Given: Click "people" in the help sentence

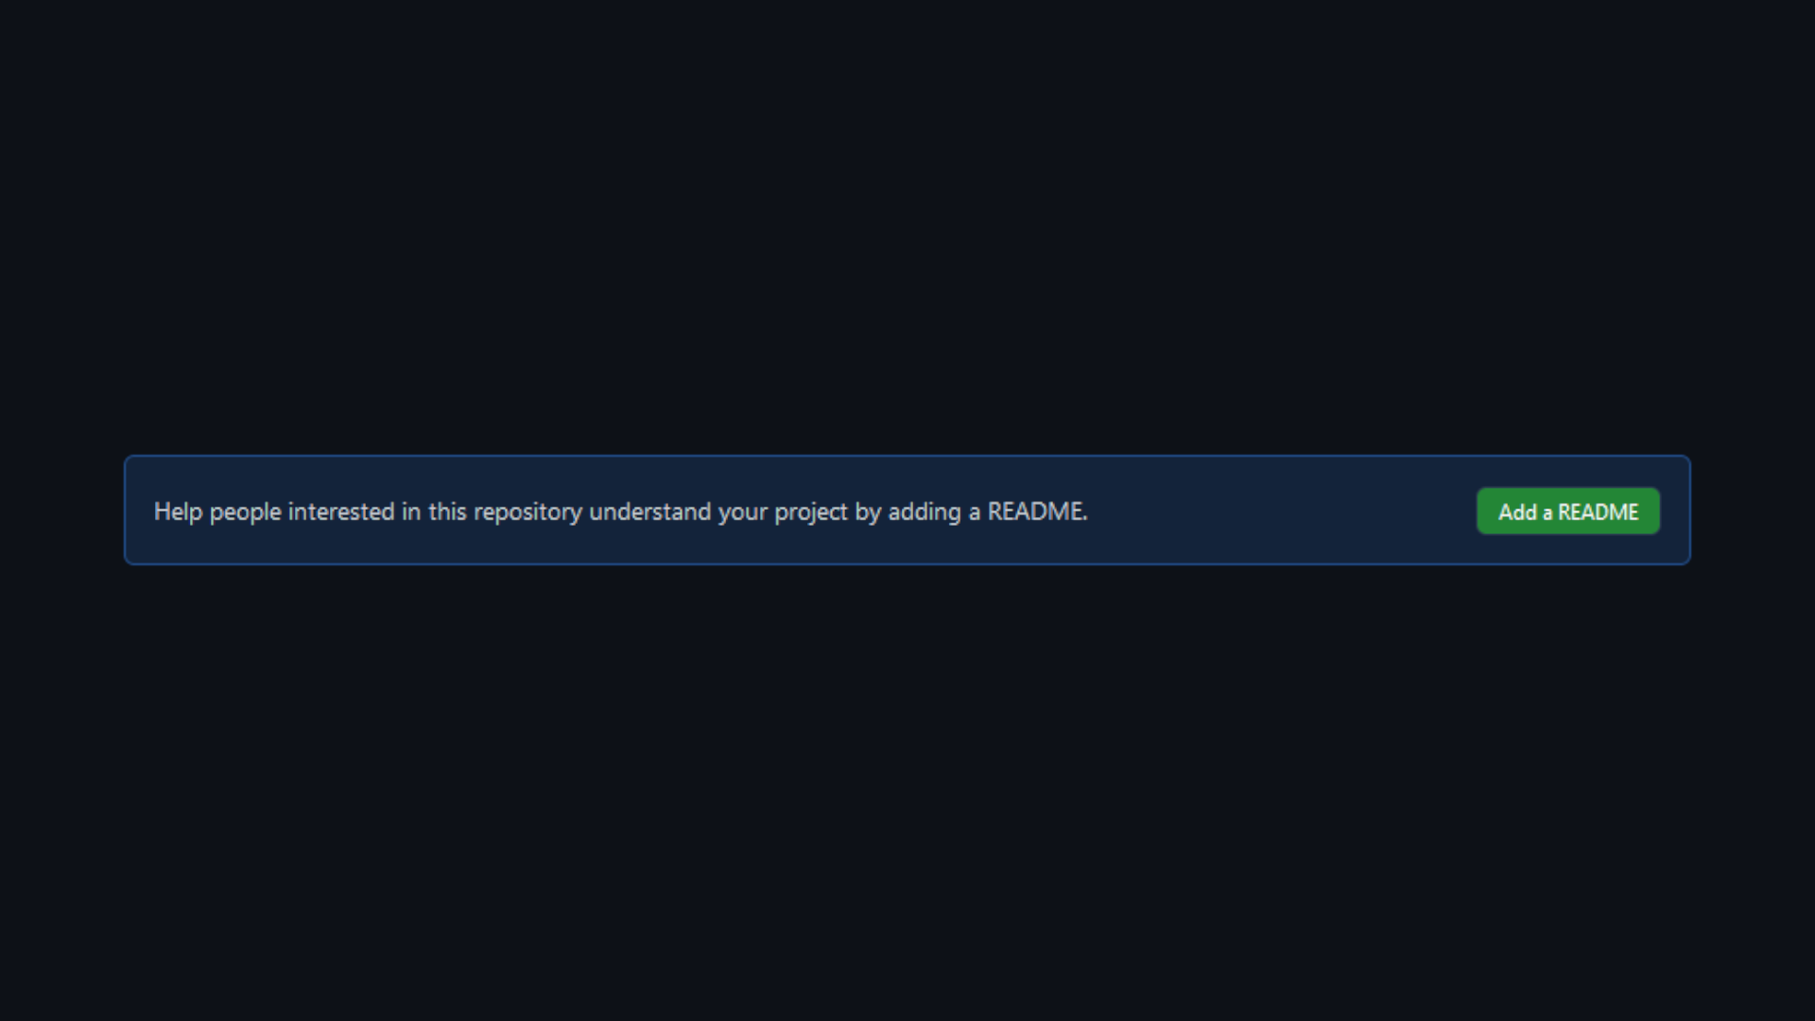Looking at the screenshot, I should coord(245,512).
